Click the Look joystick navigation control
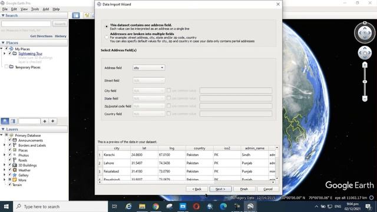377x212 pixels. (x=365, y=33)
